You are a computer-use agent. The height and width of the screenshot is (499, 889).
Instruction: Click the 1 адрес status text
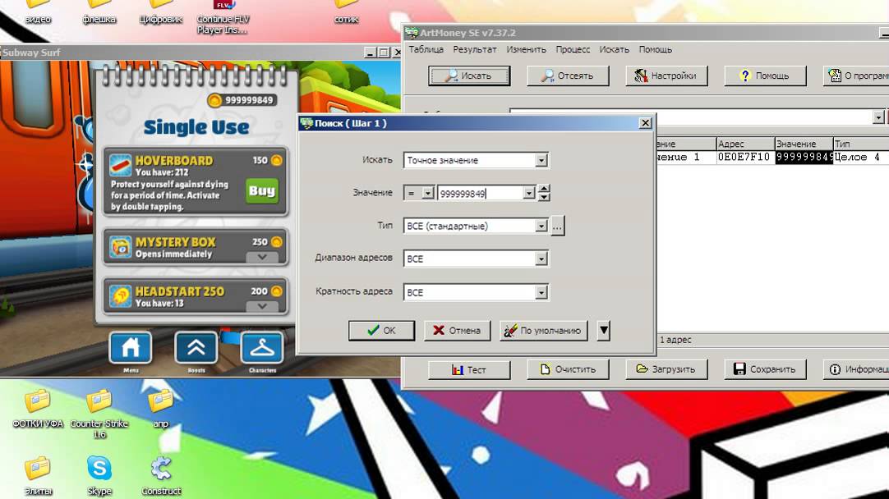675,340
